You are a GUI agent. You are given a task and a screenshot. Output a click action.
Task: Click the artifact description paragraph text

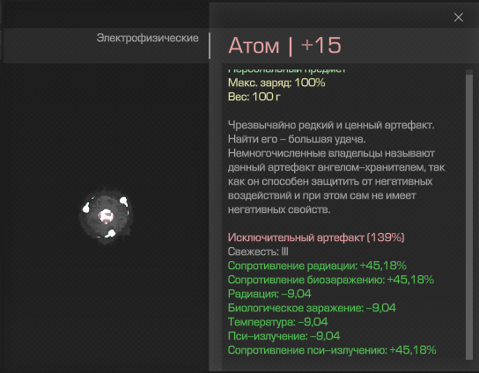point(336,167)
